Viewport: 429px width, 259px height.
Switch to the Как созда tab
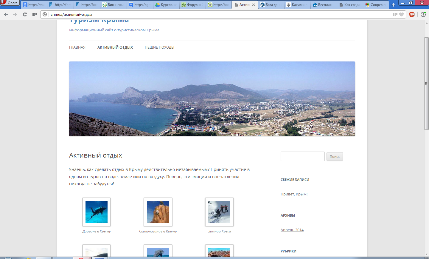[350, 5]
